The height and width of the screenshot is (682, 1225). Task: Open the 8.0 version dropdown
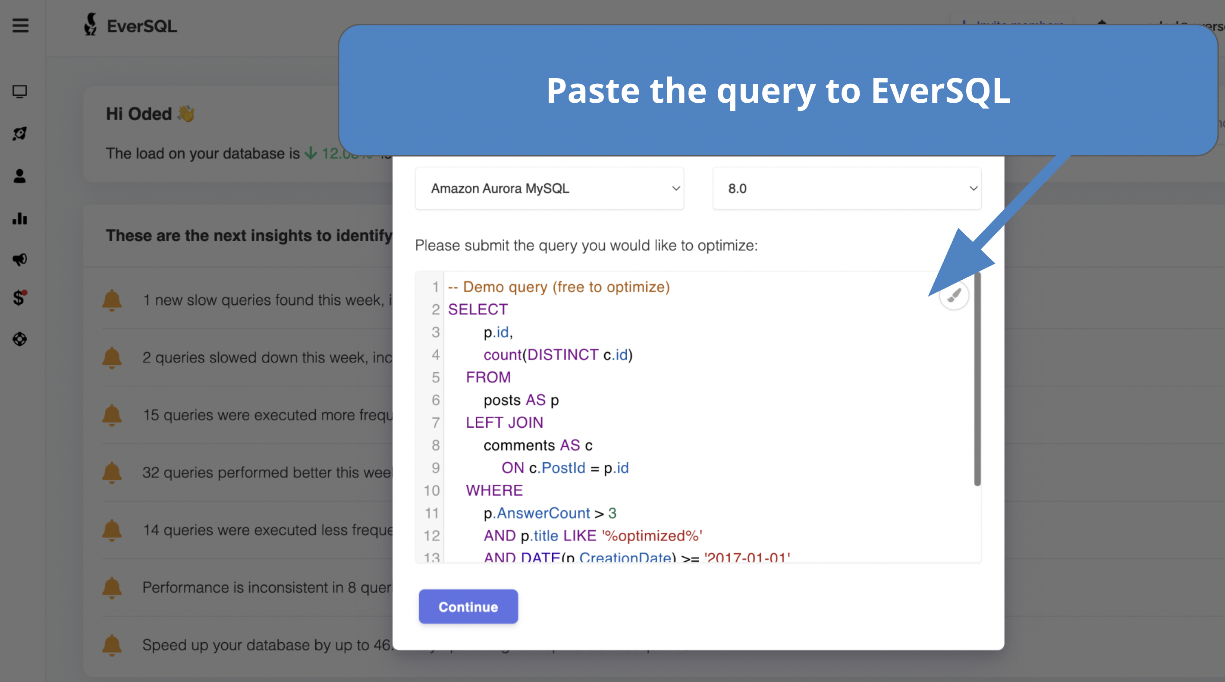[x=846, y=189]
